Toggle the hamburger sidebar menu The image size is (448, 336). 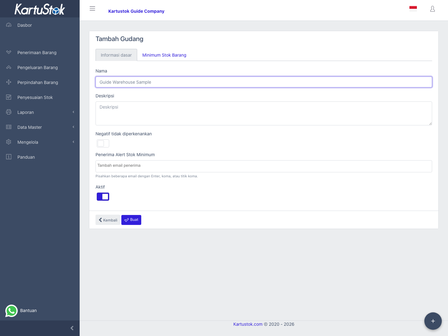(x=92, y=8)
